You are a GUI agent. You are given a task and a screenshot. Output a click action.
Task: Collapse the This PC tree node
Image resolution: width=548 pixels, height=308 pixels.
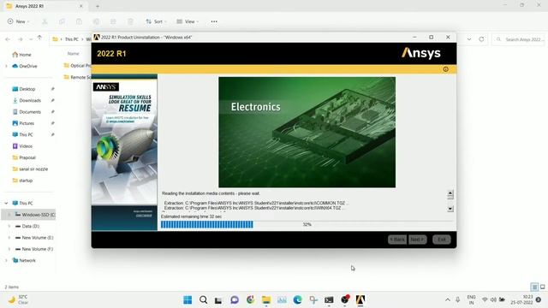[x=6, y=203]
